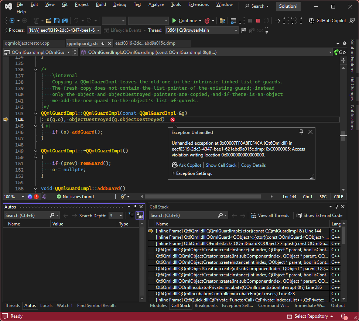Click the notifications bell in status bar
The height and width of the screenshot is (321, 359).
point(343,317)
